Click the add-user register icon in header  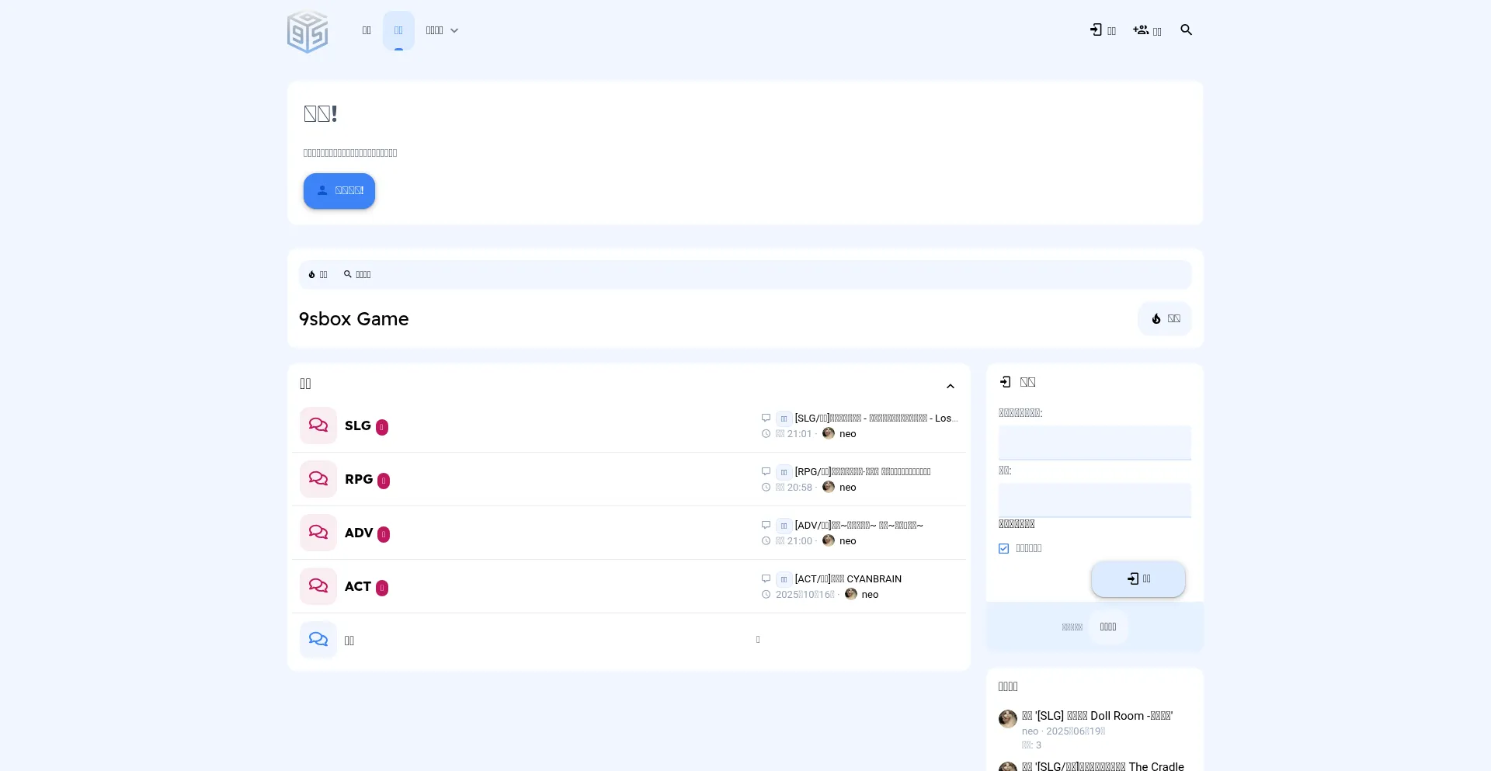pyautogui.click(x=1140, y=30)
